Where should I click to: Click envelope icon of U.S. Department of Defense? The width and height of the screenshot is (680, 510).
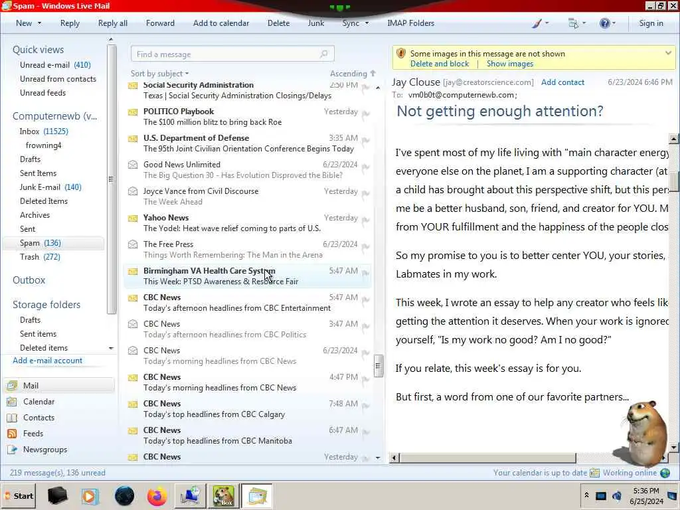[x=133, y=138]
